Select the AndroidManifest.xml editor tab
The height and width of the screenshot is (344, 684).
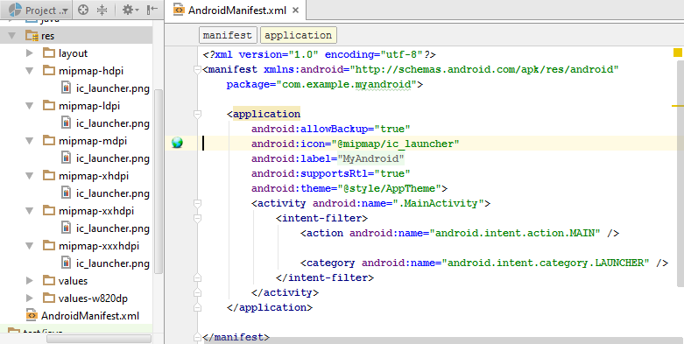(236, 10)
